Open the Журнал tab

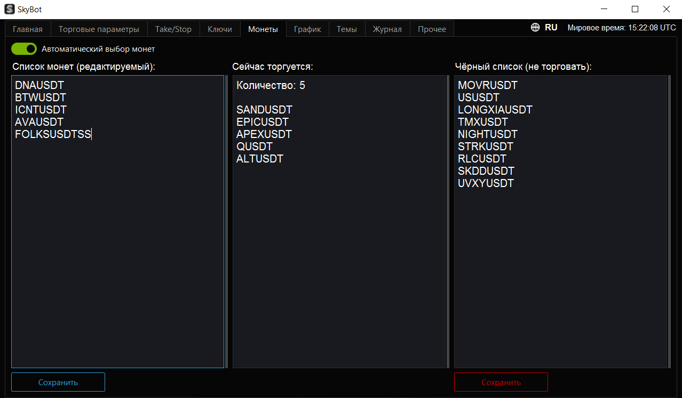click(387, 29)
